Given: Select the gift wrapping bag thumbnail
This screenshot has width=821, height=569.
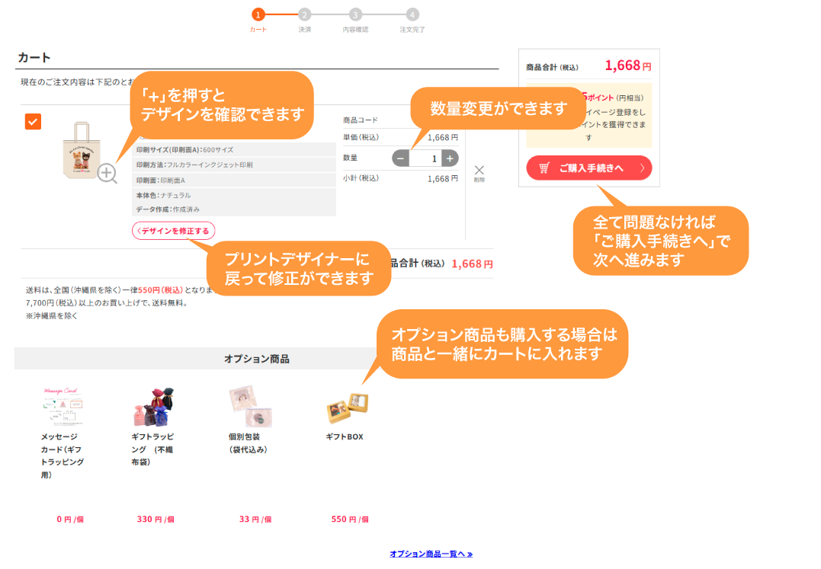Looking at the screenshot, I should click(x=153, y=408).
